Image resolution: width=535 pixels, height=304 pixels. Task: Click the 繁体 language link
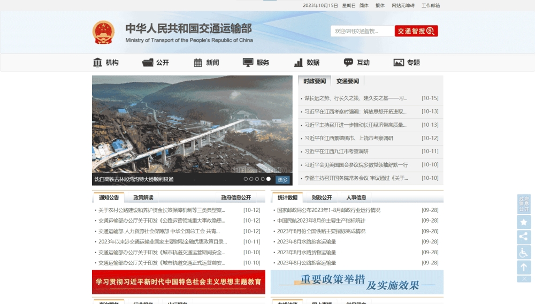coord(380,5)
